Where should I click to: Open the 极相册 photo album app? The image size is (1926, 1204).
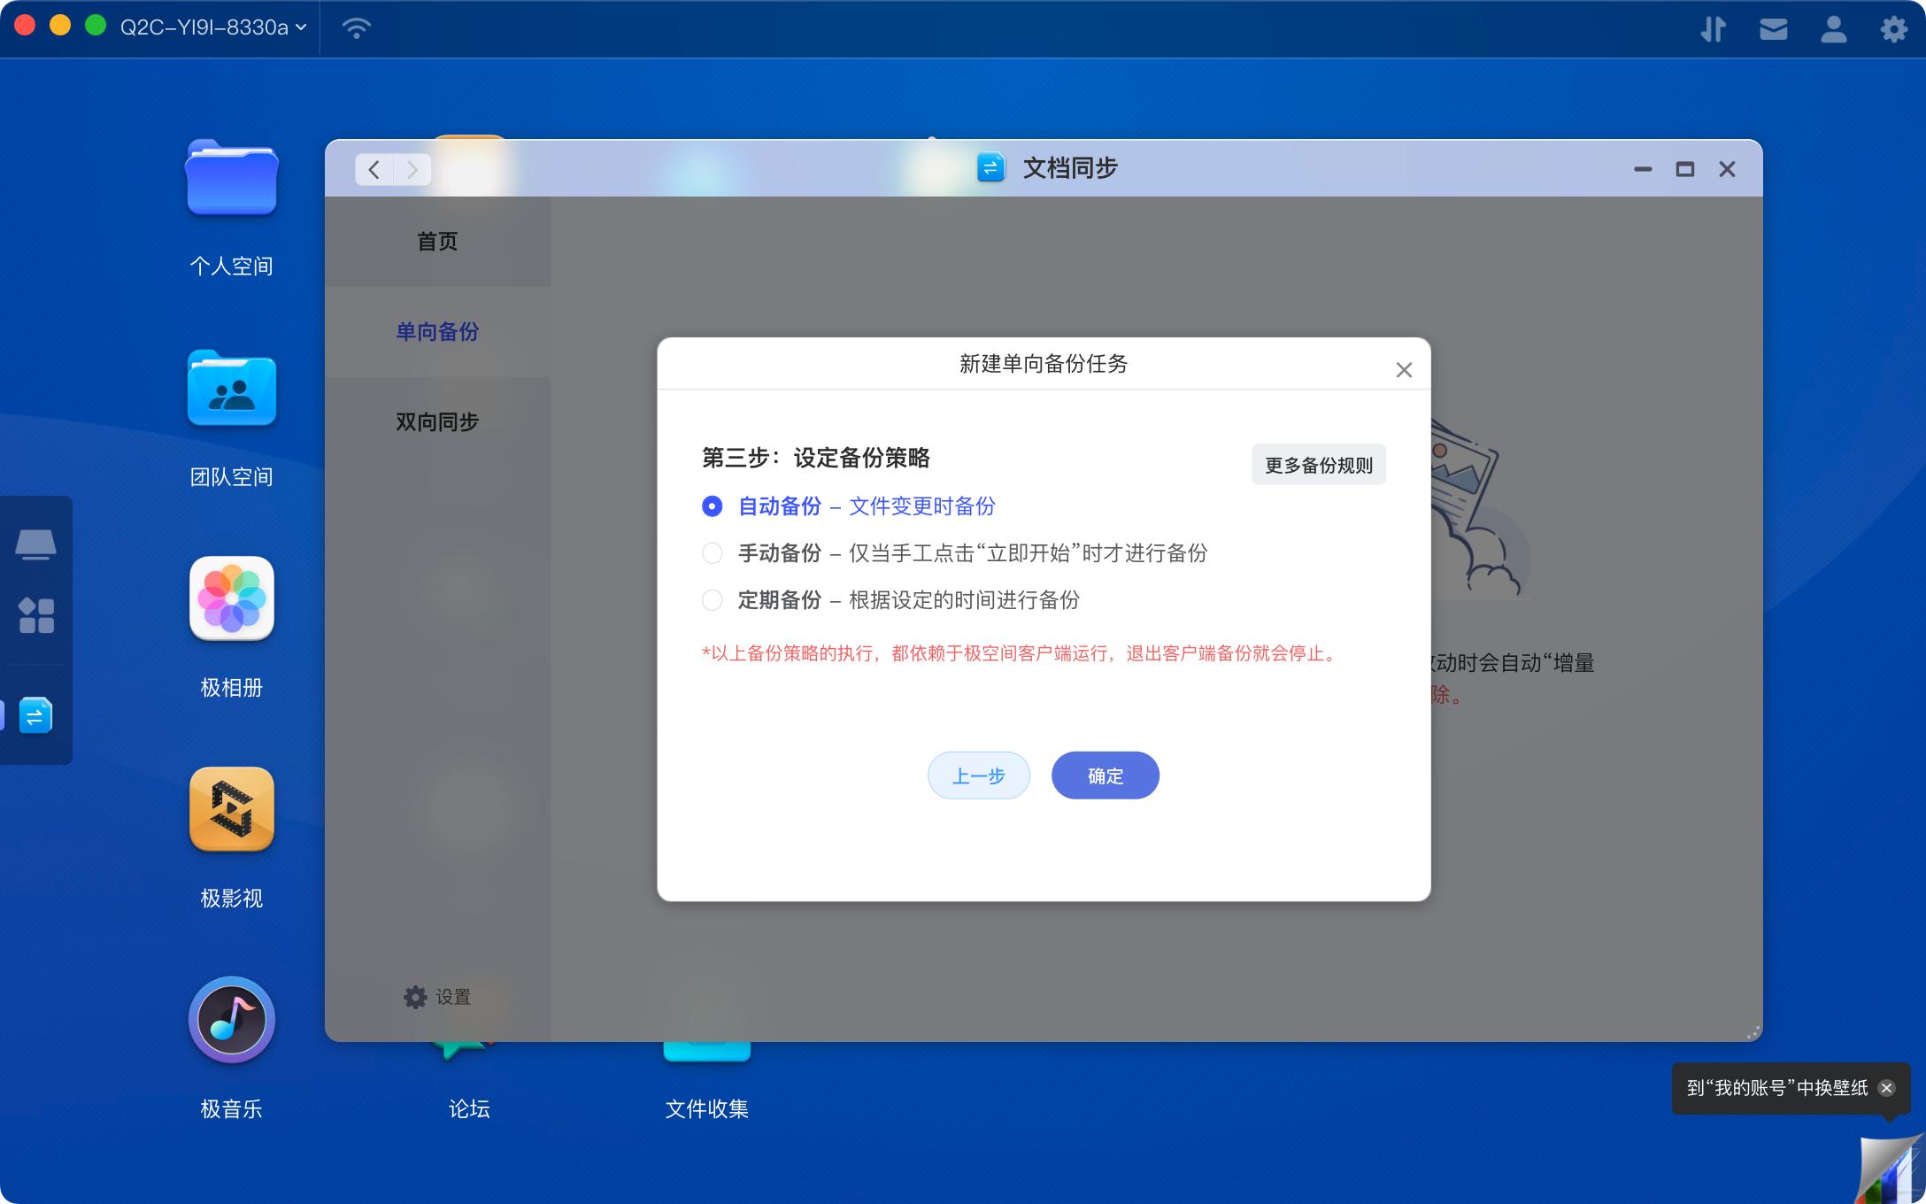coord(232,599)
